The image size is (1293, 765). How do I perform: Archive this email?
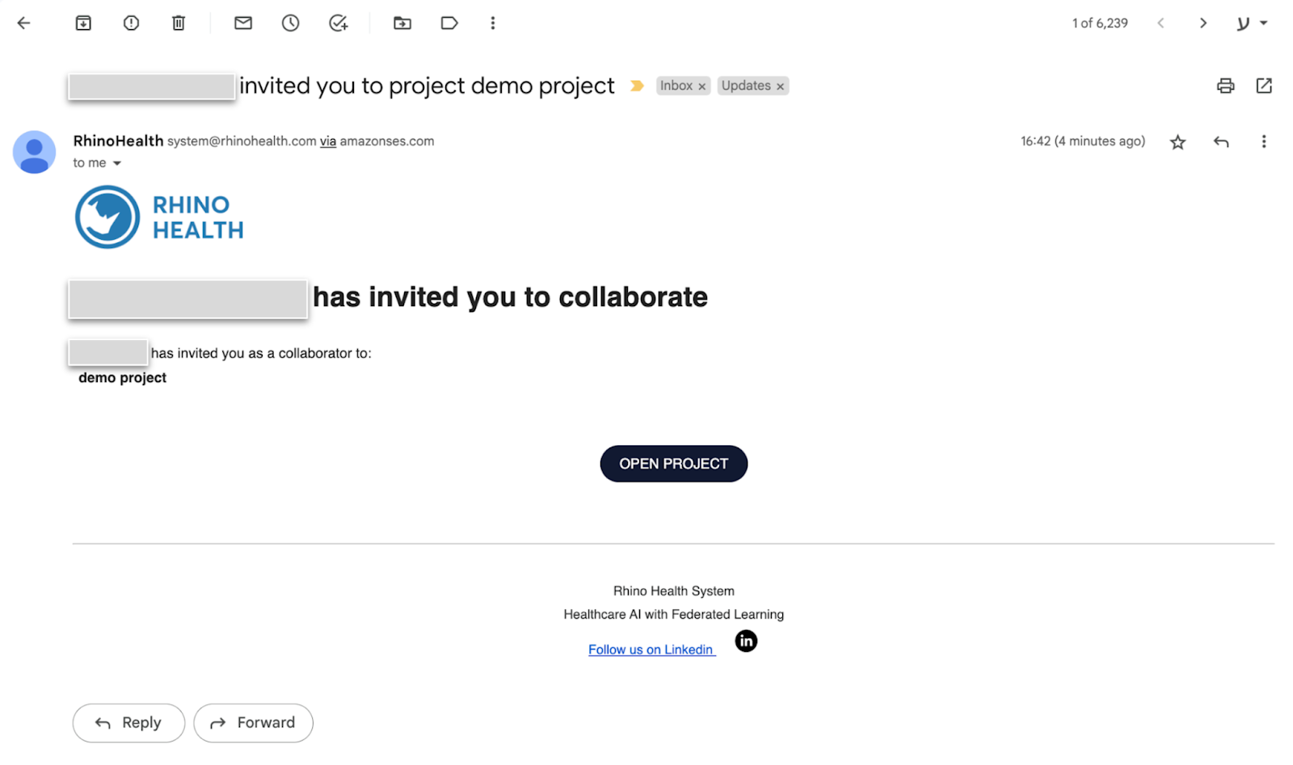click(x=83, y=23)
